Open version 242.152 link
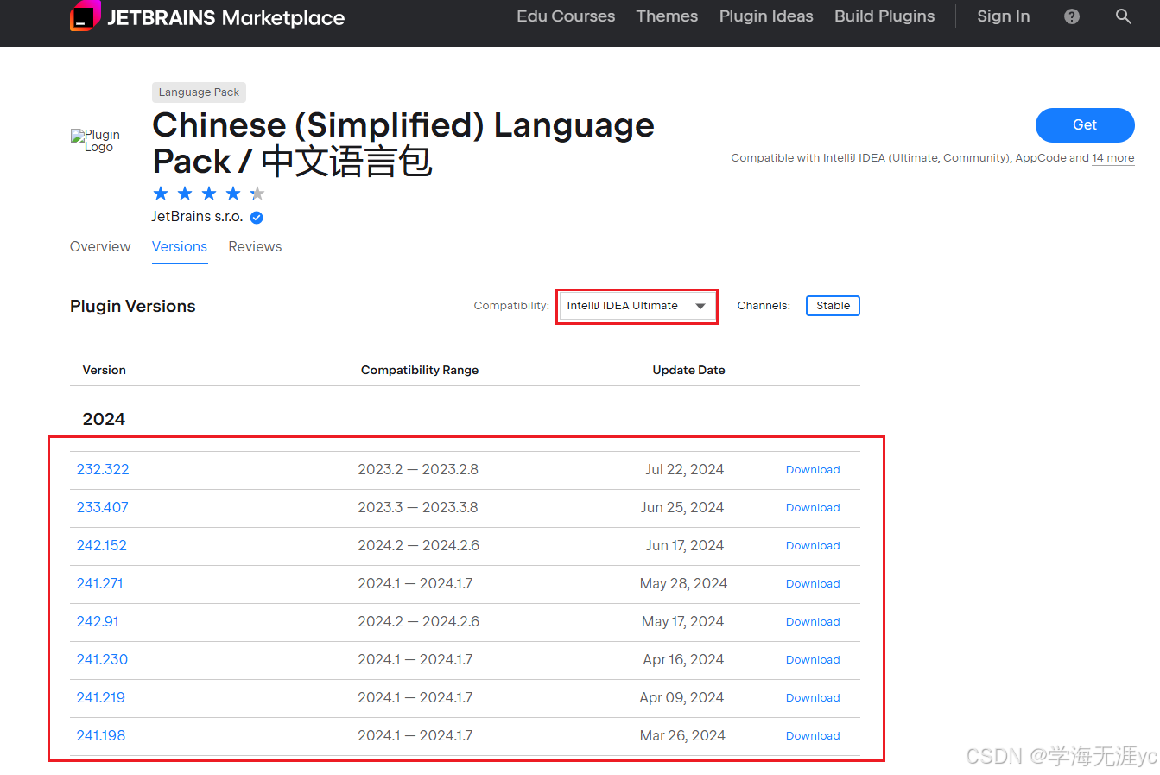Viewport: 1160px width, 775px height. pos(101,546)
